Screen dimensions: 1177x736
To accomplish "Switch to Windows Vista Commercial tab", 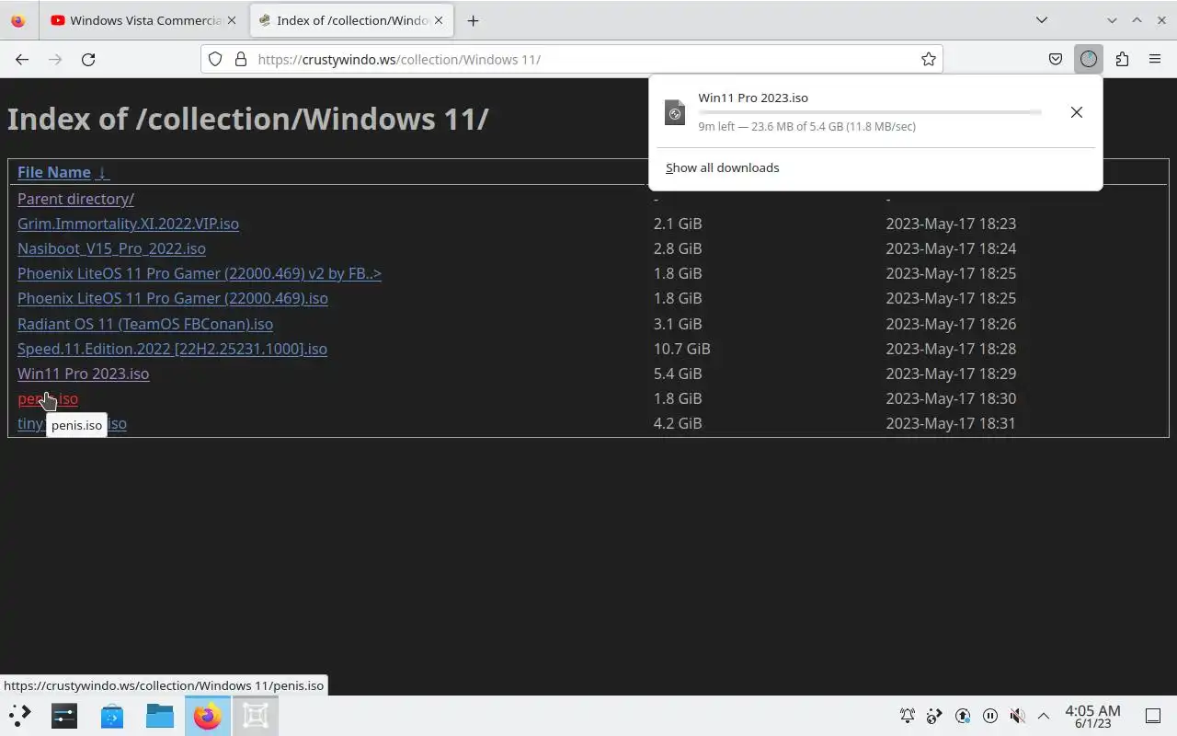I will click(136, 20).
